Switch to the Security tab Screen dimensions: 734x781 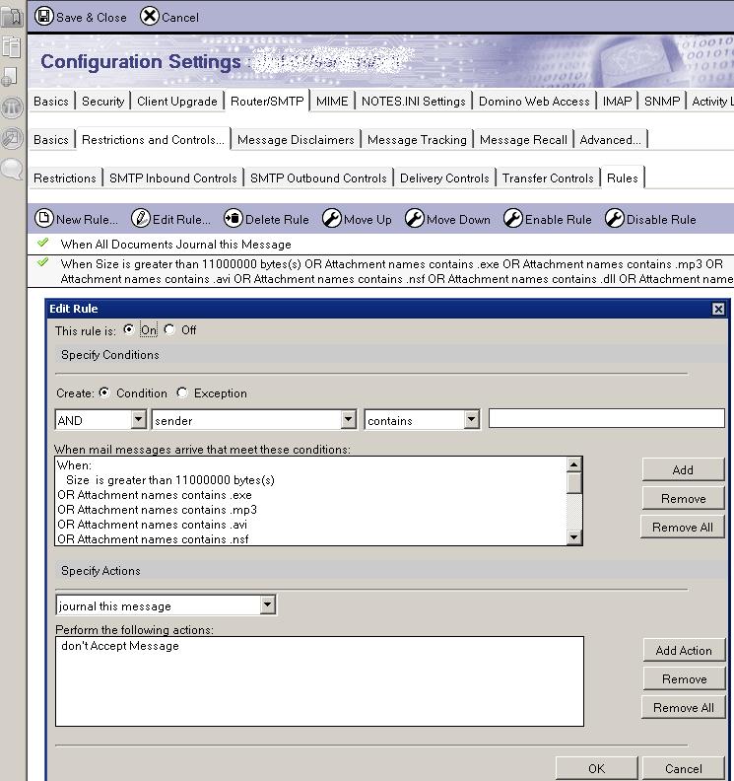pos(103,102)
